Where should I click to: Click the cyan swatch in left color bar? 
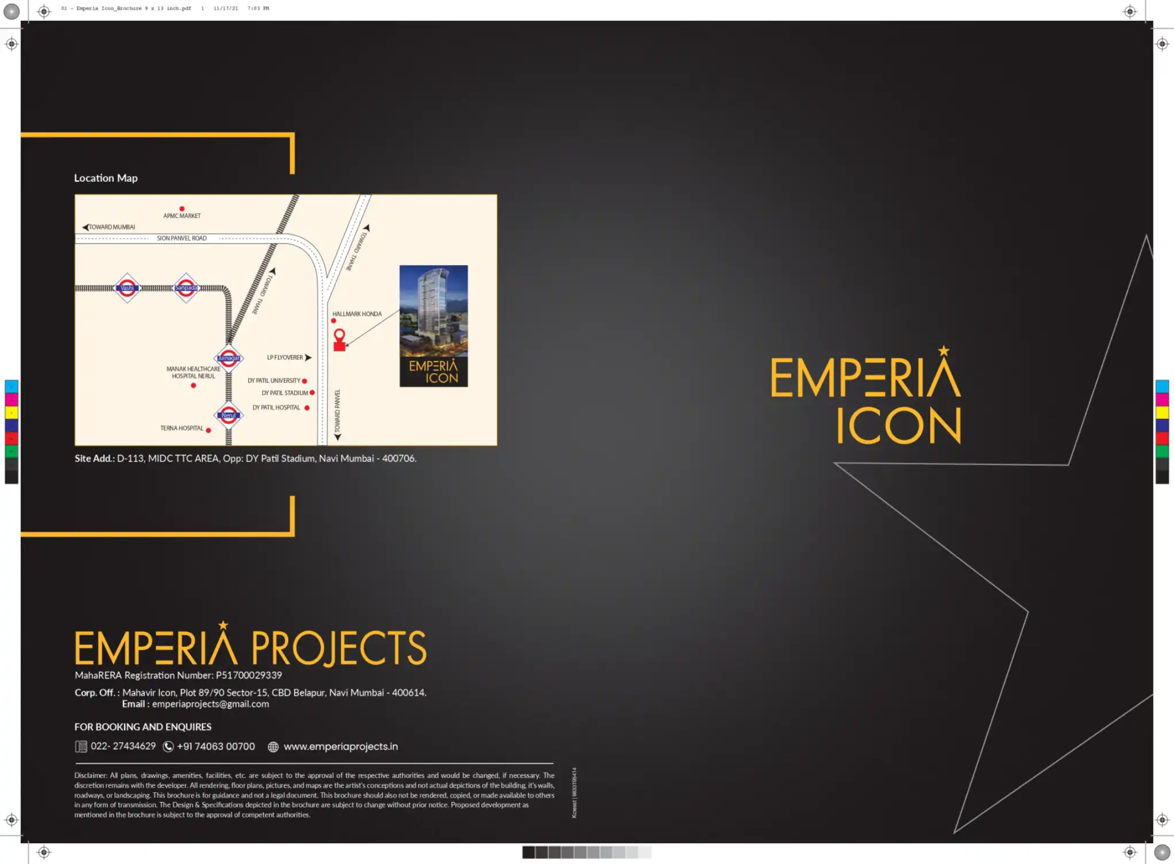pos(11,386)
